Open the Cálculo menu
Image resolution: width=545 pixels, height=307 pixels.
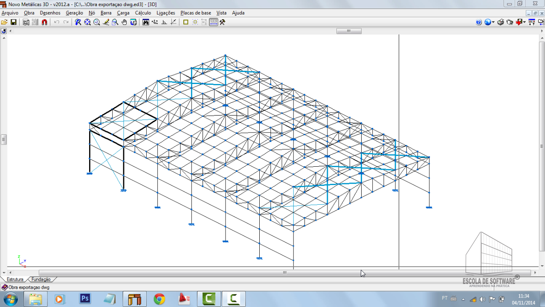tap(143, 13)
